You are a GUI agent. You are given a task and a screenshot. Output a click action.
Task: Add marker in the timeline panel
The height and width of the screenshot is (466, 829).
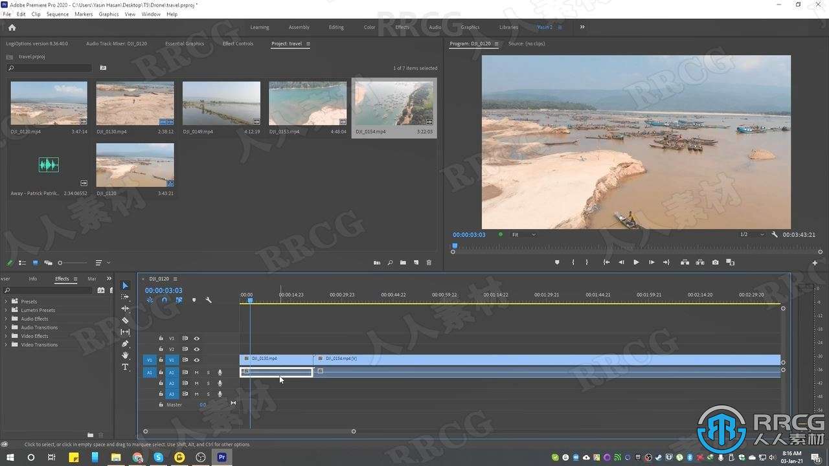coord(194,300)
